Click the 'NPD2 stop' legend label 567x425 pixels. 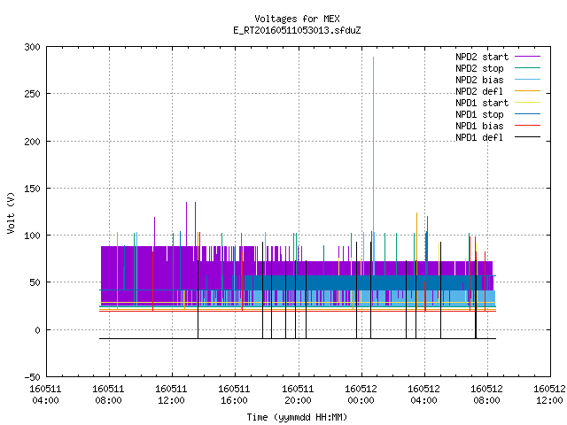click(x=479, y=68)
